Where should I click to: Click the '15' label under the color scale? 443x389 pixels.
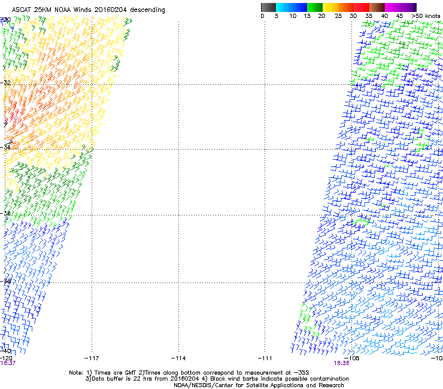click(x=307, y=16)
